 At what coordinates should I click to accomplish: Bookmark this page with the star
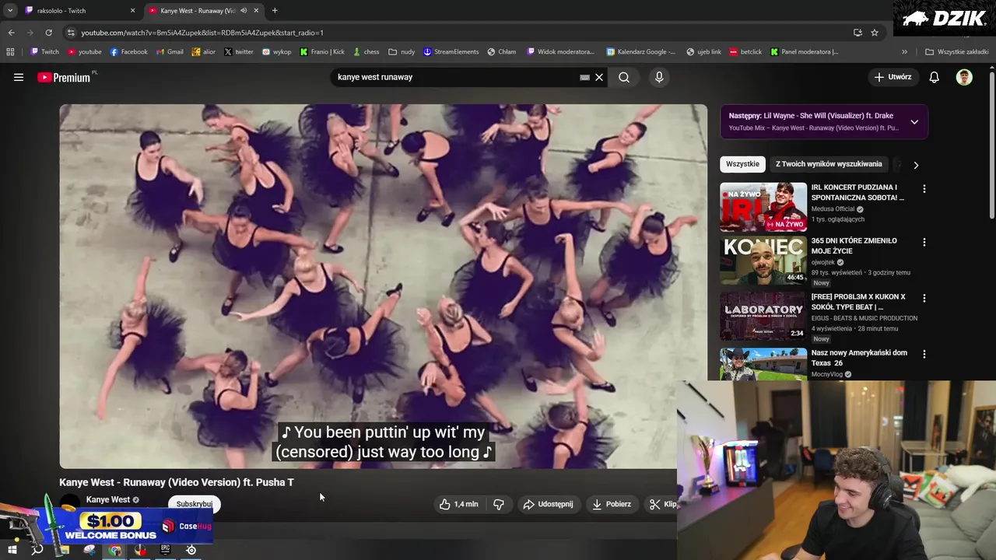(x=875, y=33)
